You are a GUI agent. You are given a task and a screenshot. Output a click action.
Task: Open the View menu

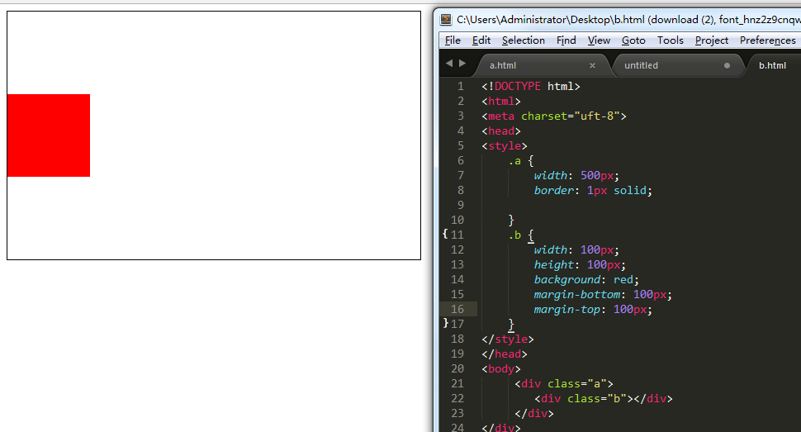(599, 40)
